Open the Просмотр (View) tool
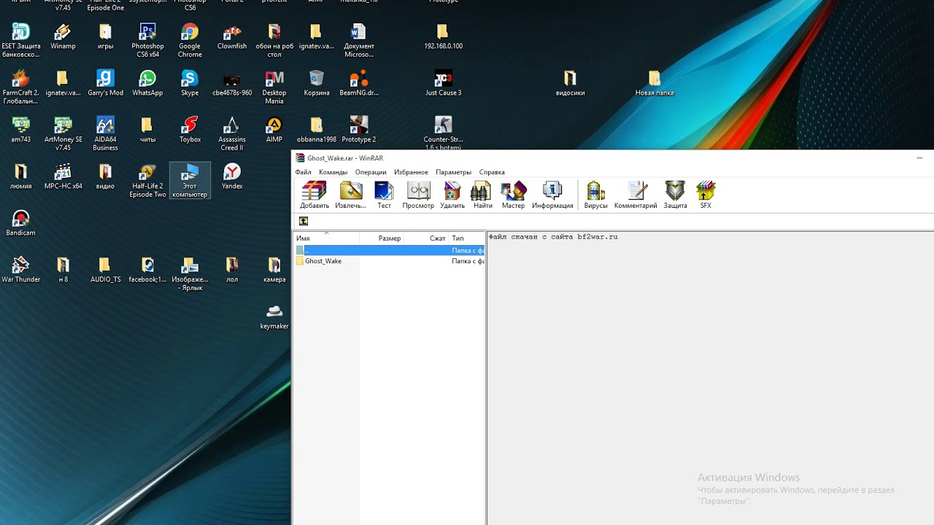This screenshot has height=525, width=934. [418, 195]
